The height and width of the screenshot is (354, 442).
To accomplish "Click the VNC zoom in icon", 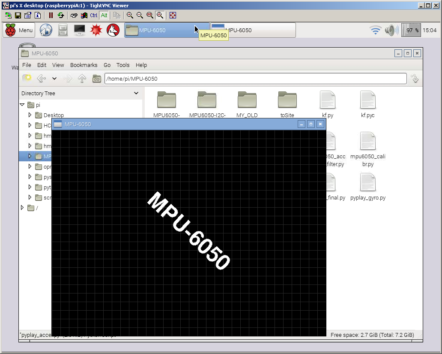I will 130,15.
